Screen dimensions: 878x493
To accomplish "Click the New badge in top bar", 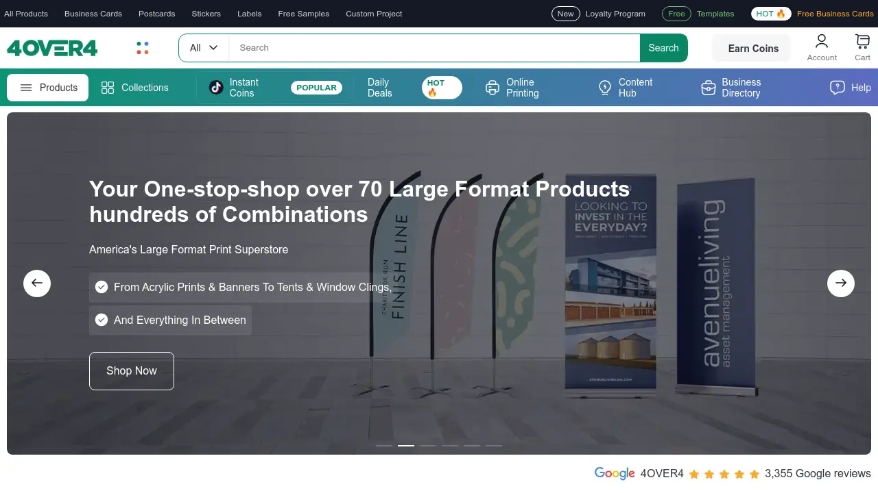I will point(566,14).
